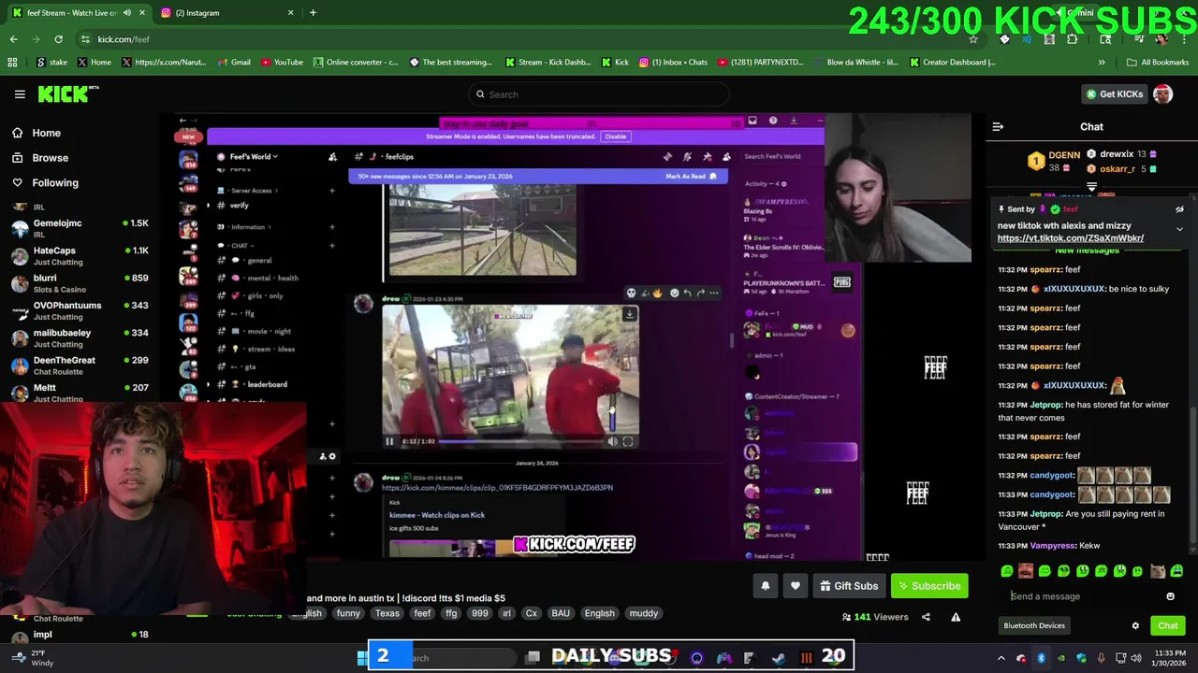Click Bluetooth Devices button below chat

[x=1034, y=626]
